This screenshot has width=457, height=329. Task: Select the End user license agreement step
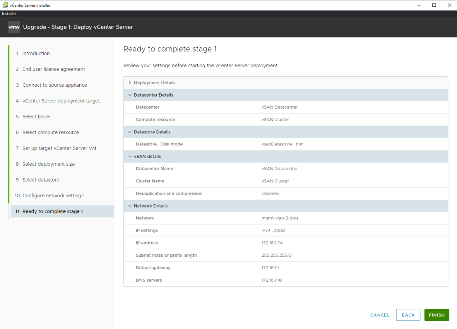coord(54,69)
